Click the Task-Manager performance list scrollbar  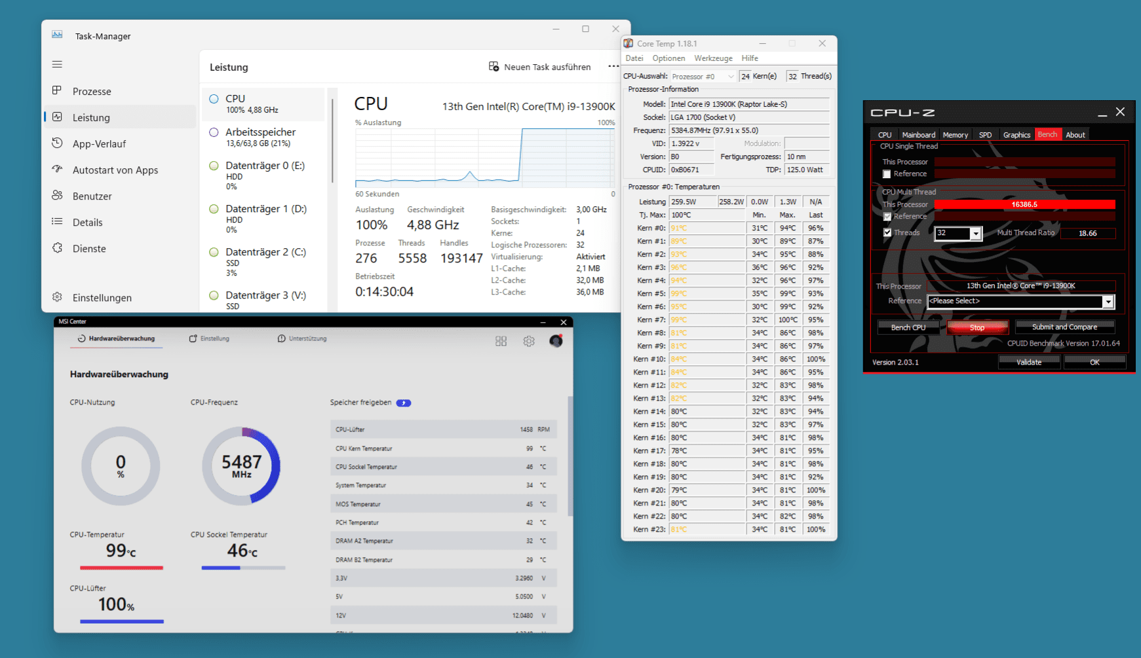tap(332, 141)
